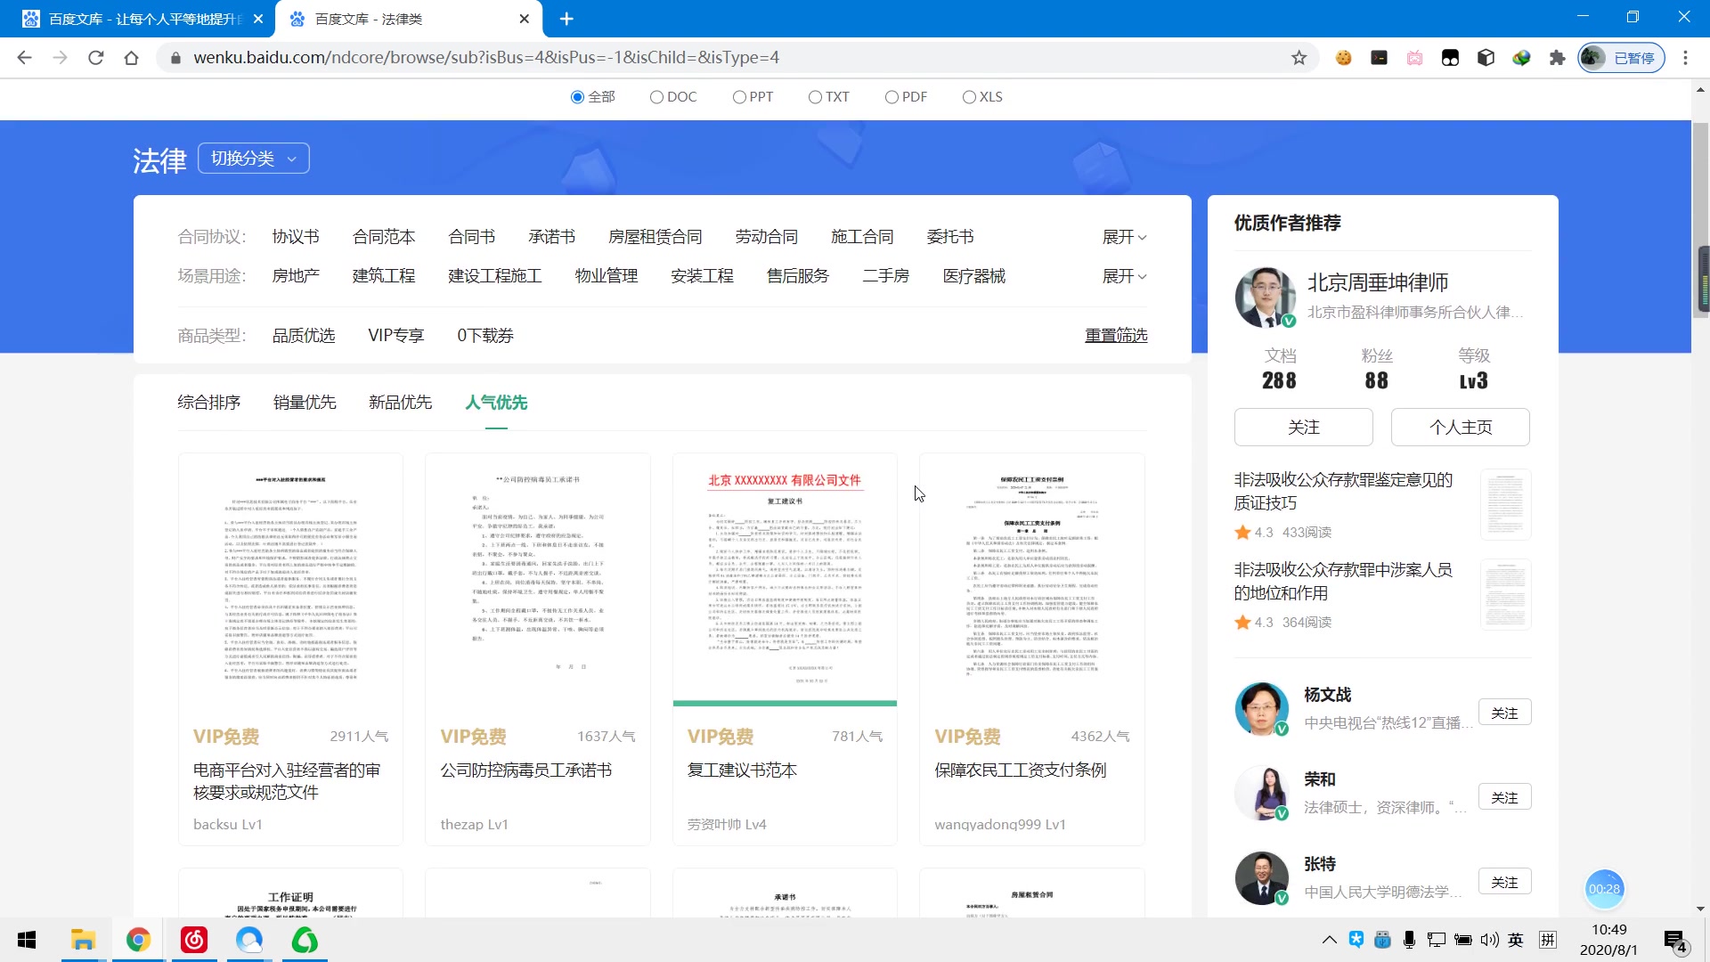Click the 英 language indicator in system tray
The width and height of the screenshot is (1710, 962).
pos(1516,940)
